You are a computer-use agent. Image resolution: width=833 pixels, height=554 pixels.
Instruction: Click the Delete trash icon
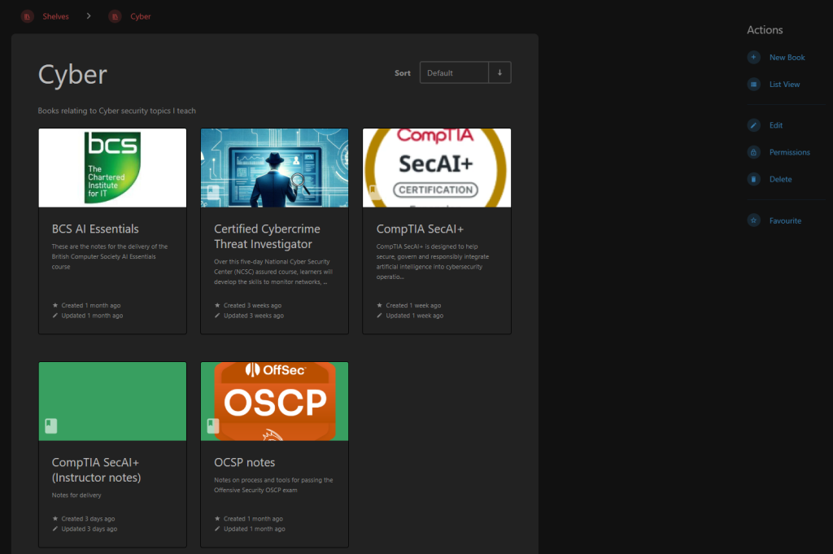point(753,179)
